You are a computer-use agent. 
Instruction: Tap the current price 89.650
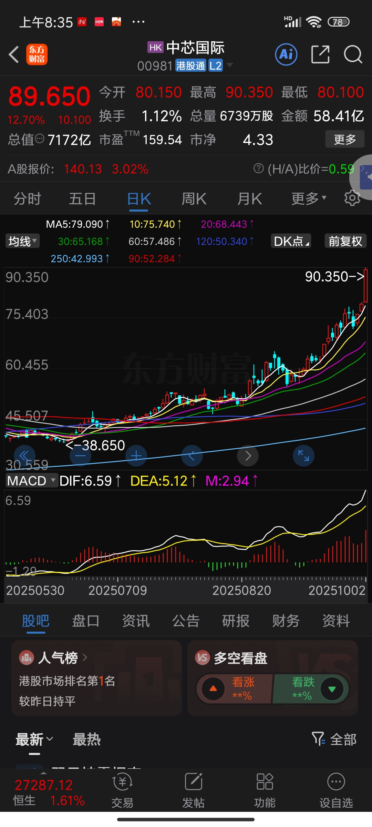49,96
